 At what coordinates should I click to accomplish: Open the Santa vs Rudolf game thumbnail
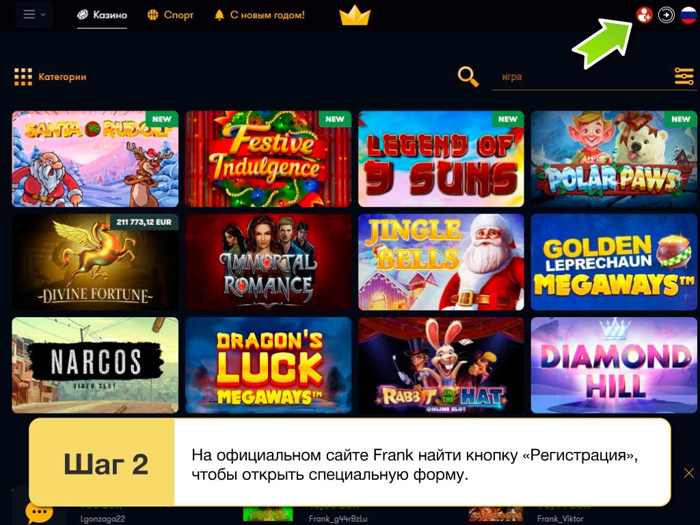pyautogui.click(x=95, y=159)
